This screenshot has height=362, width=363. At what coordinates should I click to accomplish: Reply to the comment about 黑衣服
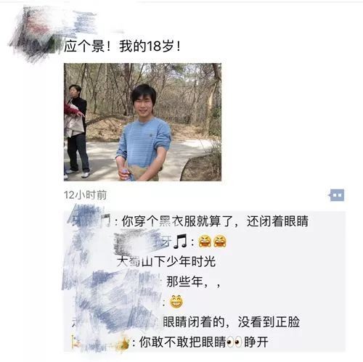coord(215,221)
